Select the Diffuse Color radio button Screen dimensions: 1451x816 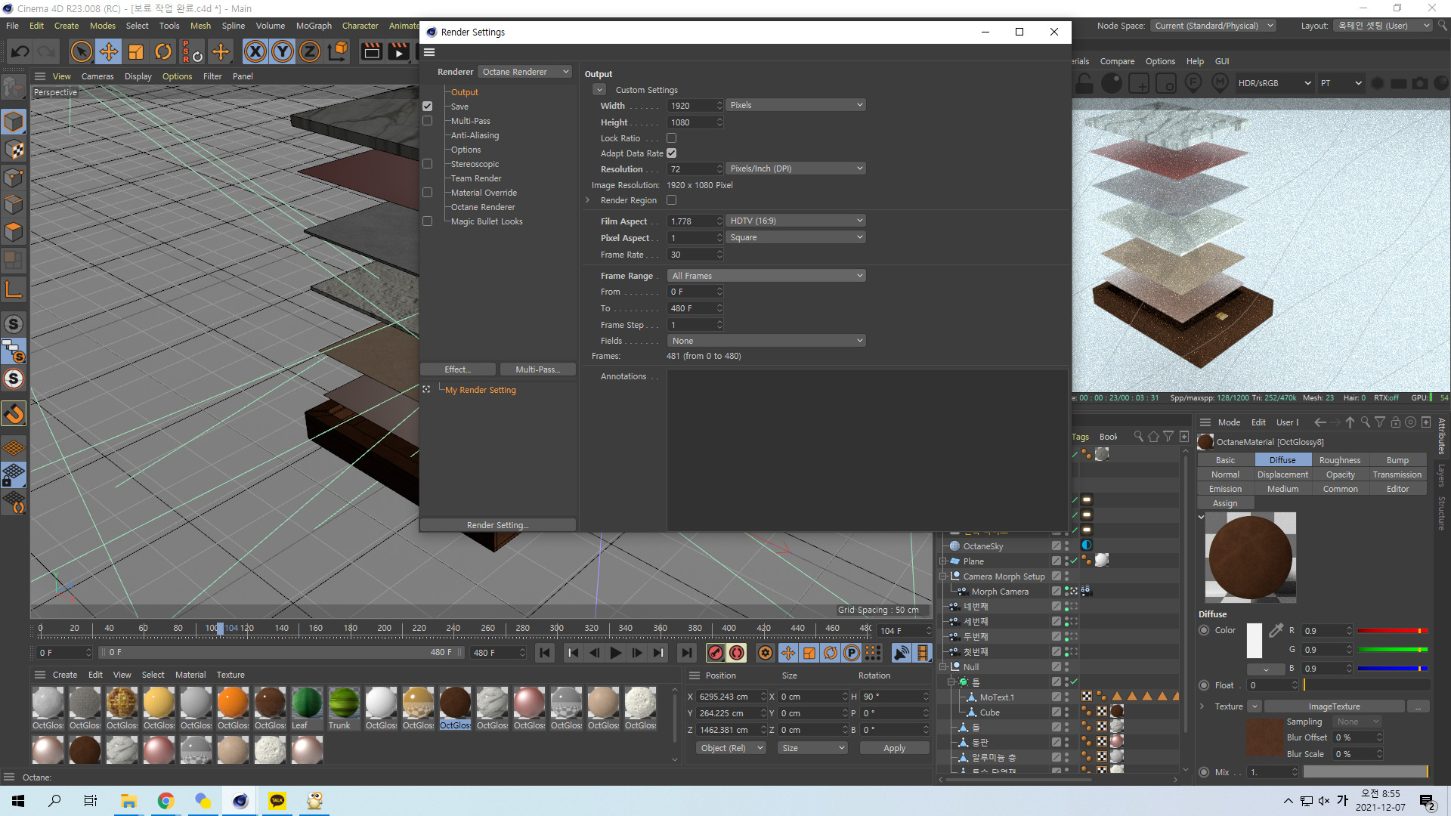[x=1205, y=630]
